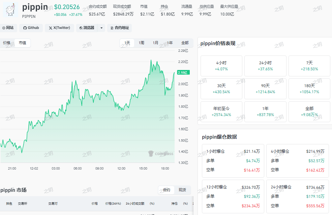This screenshot has width=332, height=215.
Task: Open the 网站 globe link
Action: (8, 28)
